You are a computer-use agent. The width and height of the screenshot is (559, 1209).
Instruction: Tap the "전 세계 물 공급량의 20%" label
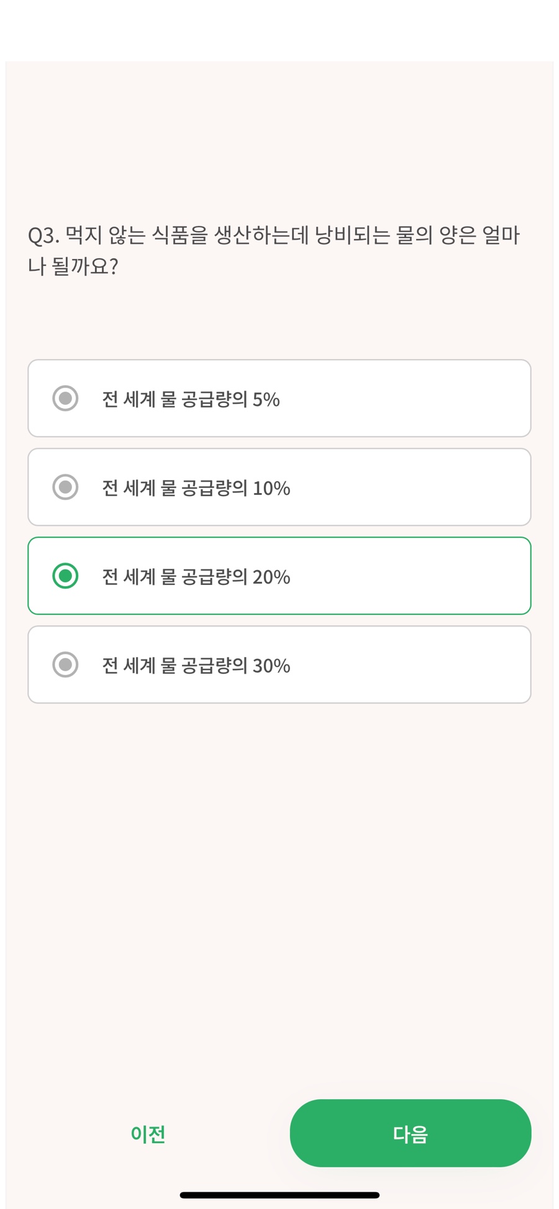(x=196, y=577)
